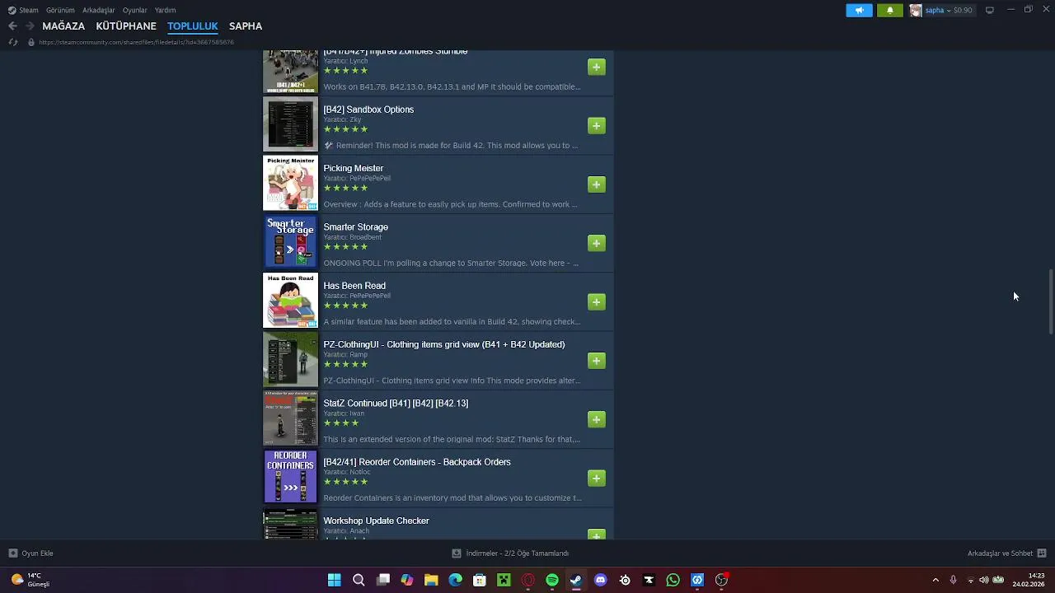Go forward with the Steam forward arrow

click(x=29, y=26)
